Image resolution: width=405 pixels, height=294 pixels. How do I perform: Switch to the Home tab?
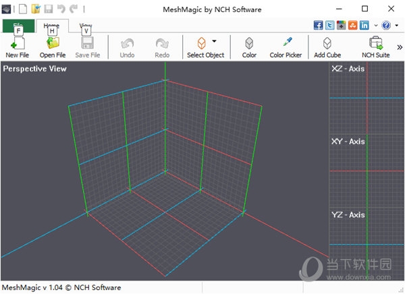53,26
